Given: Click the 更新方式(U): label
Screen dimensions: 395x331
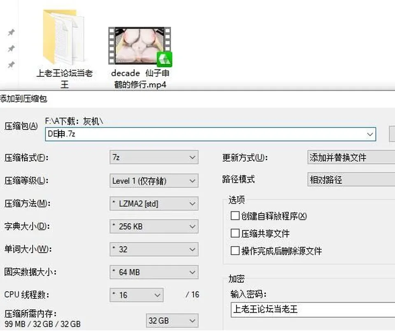Looking at the screenshot, I should pyautogui.click(x=245, y=158).
